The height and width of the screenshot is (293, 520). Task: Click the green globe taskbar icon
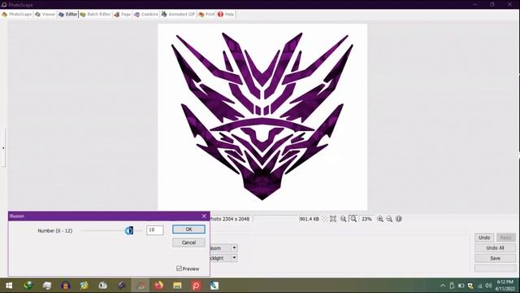[x=28, y=286]
